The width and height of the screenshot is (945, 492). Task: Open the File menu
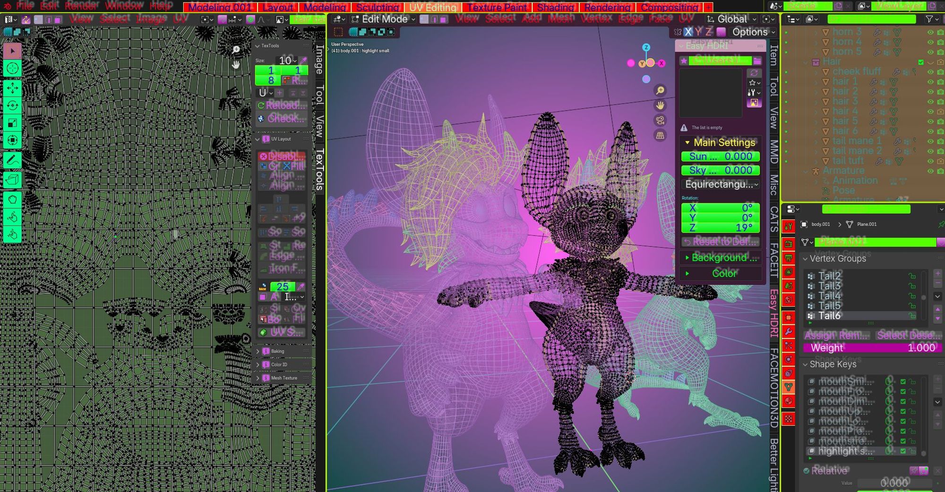coord(24,6)
